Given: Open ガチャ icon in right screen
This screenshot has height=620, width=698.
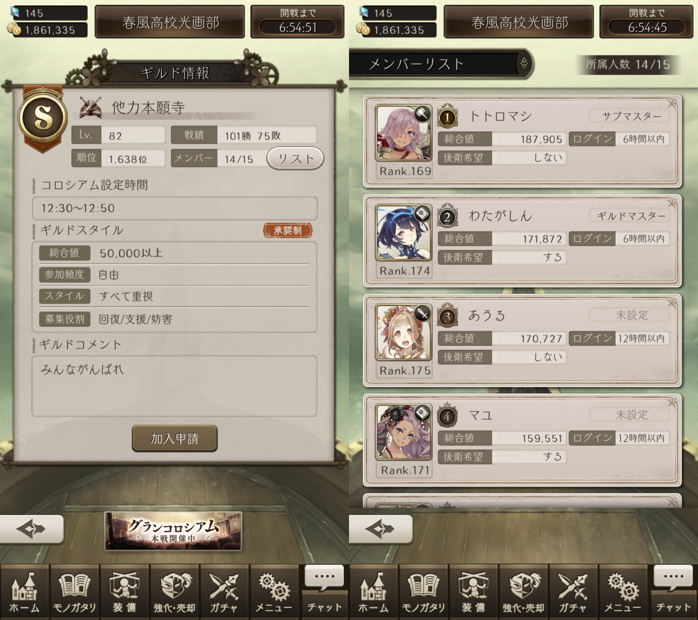Looking at the screenshot, I should pos(573,592).
